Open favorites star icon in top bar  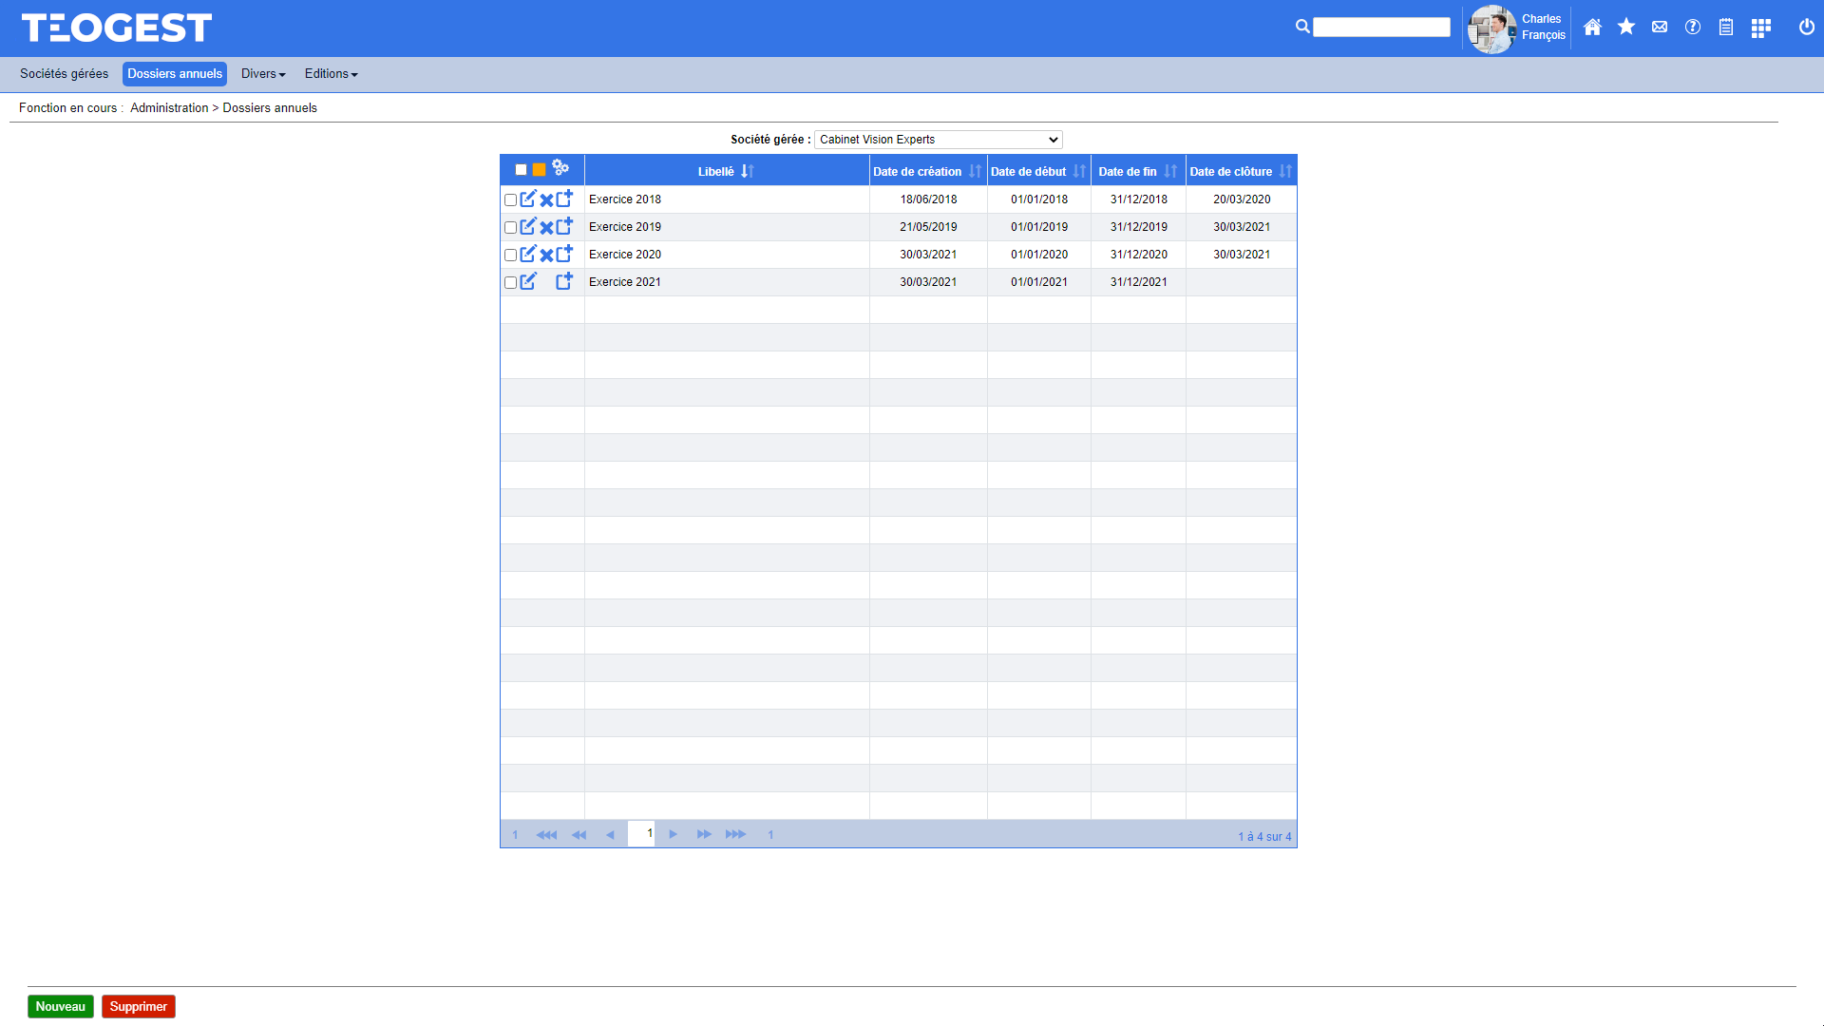pyautogui.click(x=1626, y=28)
